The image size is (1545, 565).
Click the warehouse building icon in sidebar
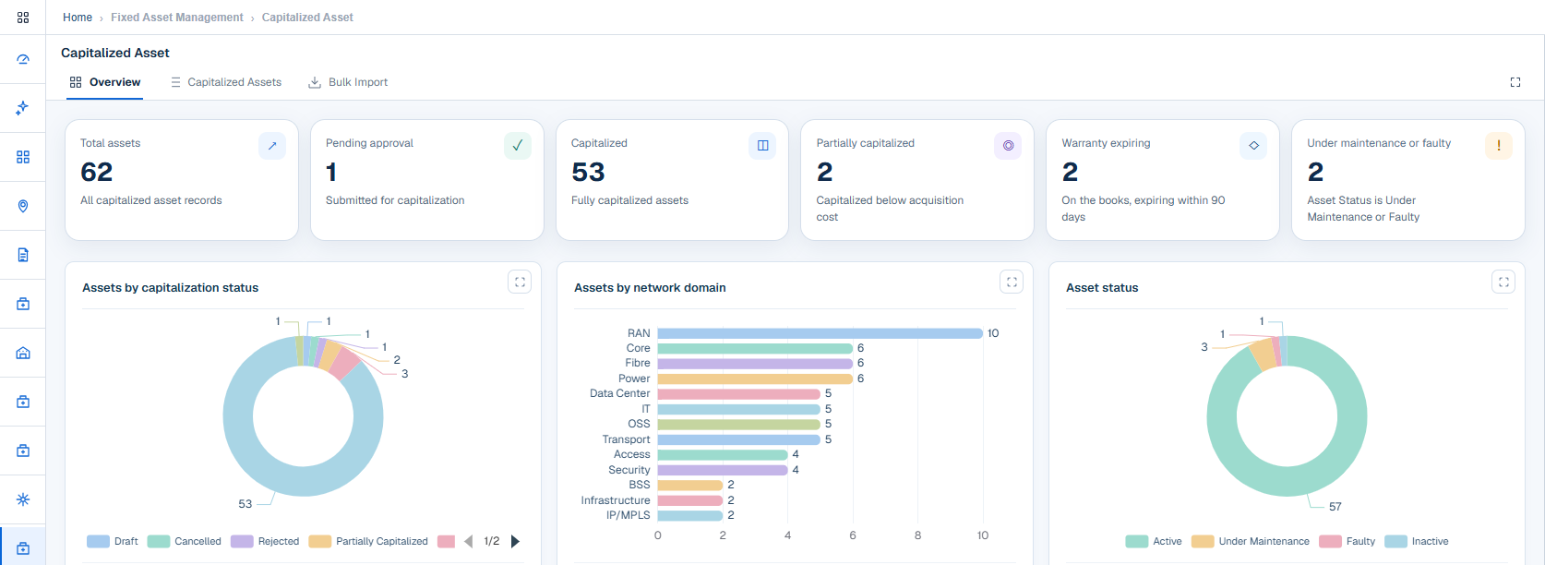[x=23, y=353]
